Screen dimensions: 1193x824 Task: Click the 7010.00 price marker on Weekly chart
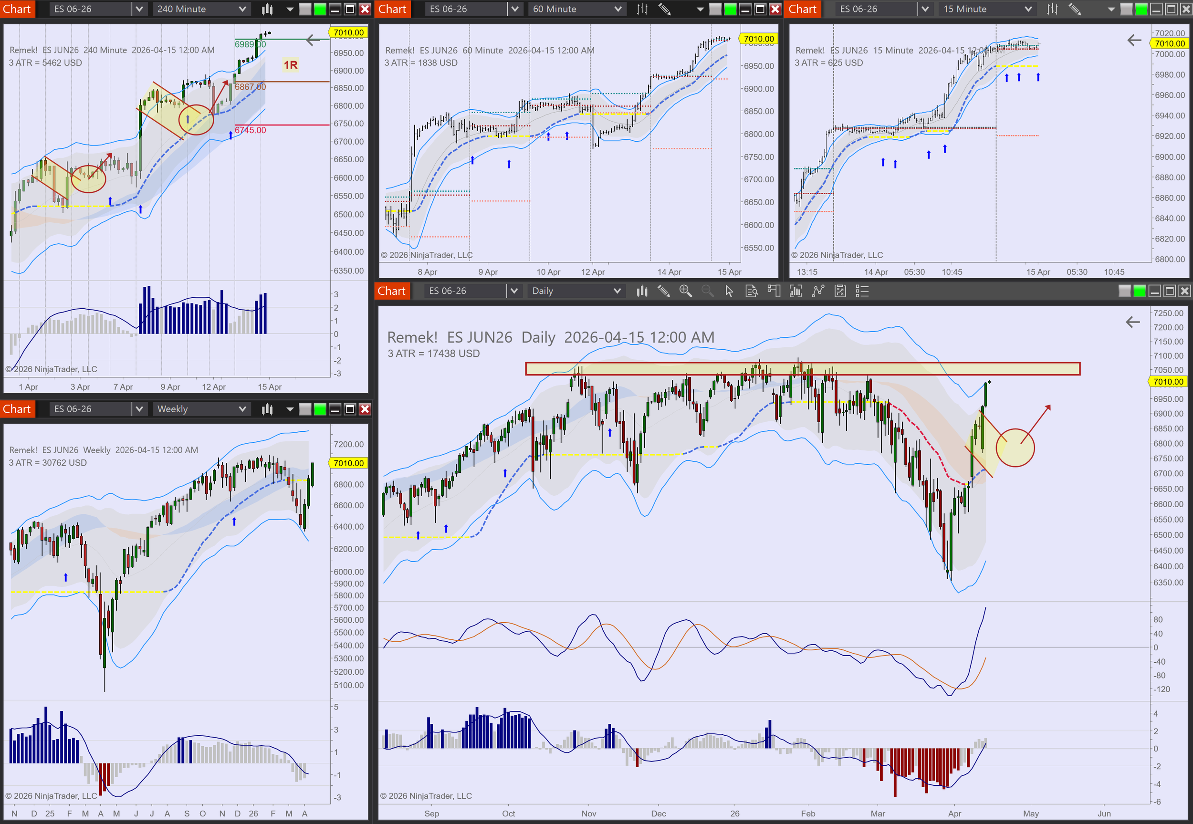tap(348, 463)
